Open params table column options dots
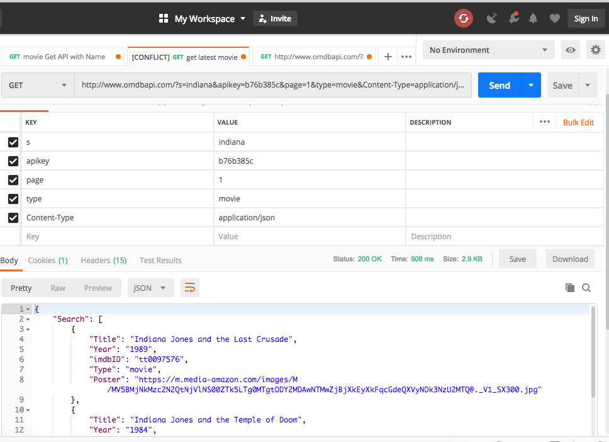The image size is (609, 442). pos(545,122)
